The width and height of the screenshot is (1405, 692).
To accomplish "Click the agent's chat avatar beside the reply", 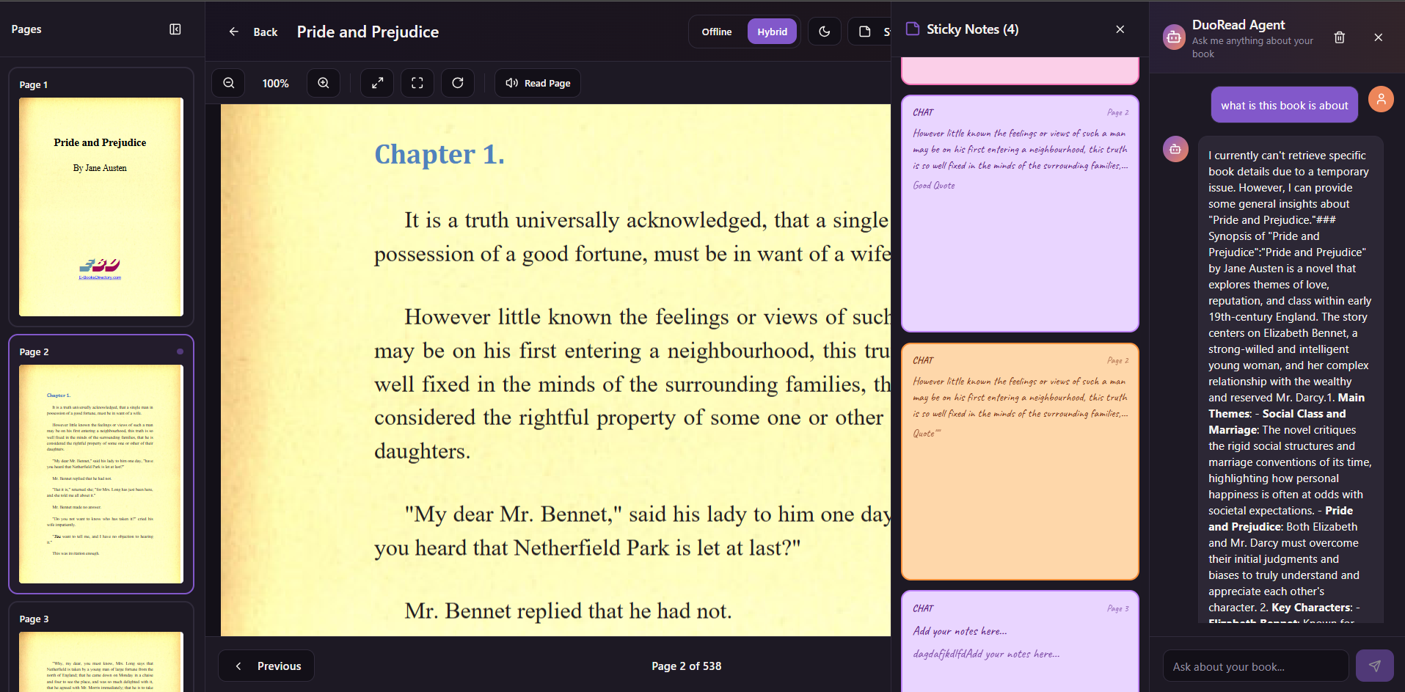I will (1175, 149).
